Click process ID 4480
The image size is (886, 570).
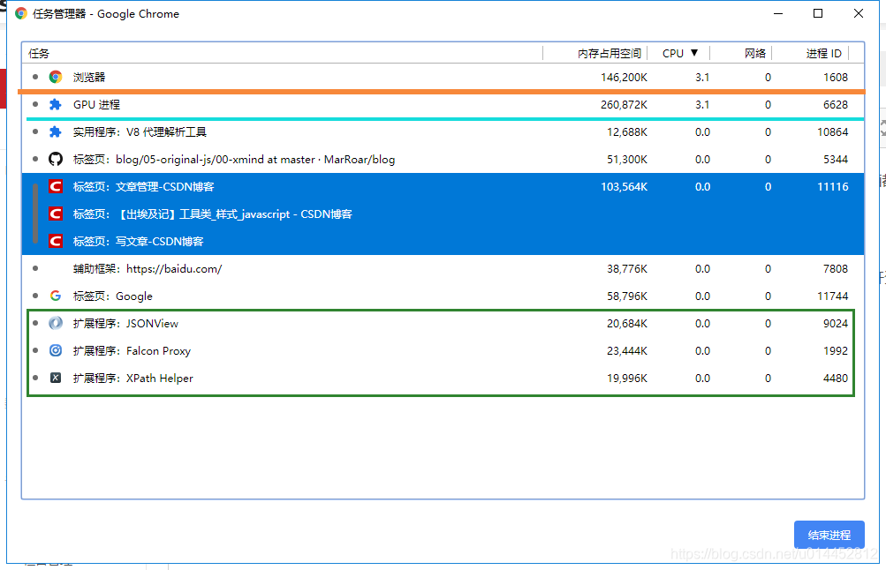(836, 379)
